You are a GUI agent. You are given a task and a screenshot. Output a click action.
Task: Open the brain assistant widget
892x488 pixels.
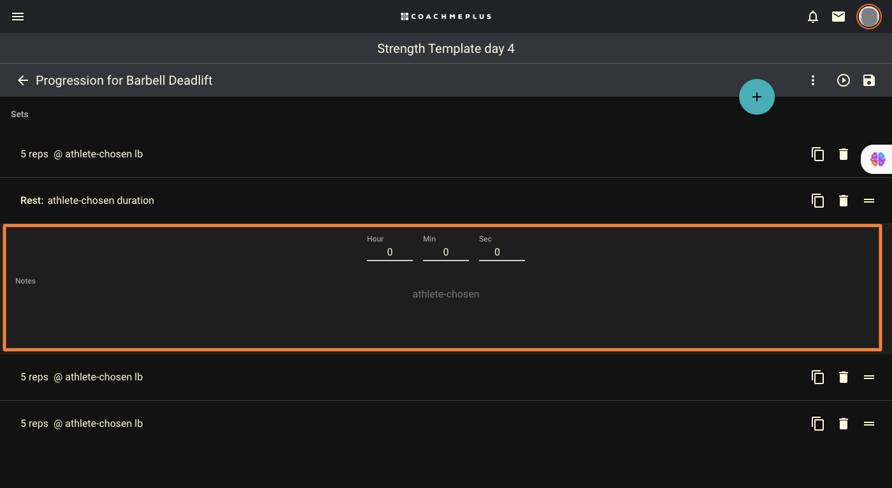point(878,159)
